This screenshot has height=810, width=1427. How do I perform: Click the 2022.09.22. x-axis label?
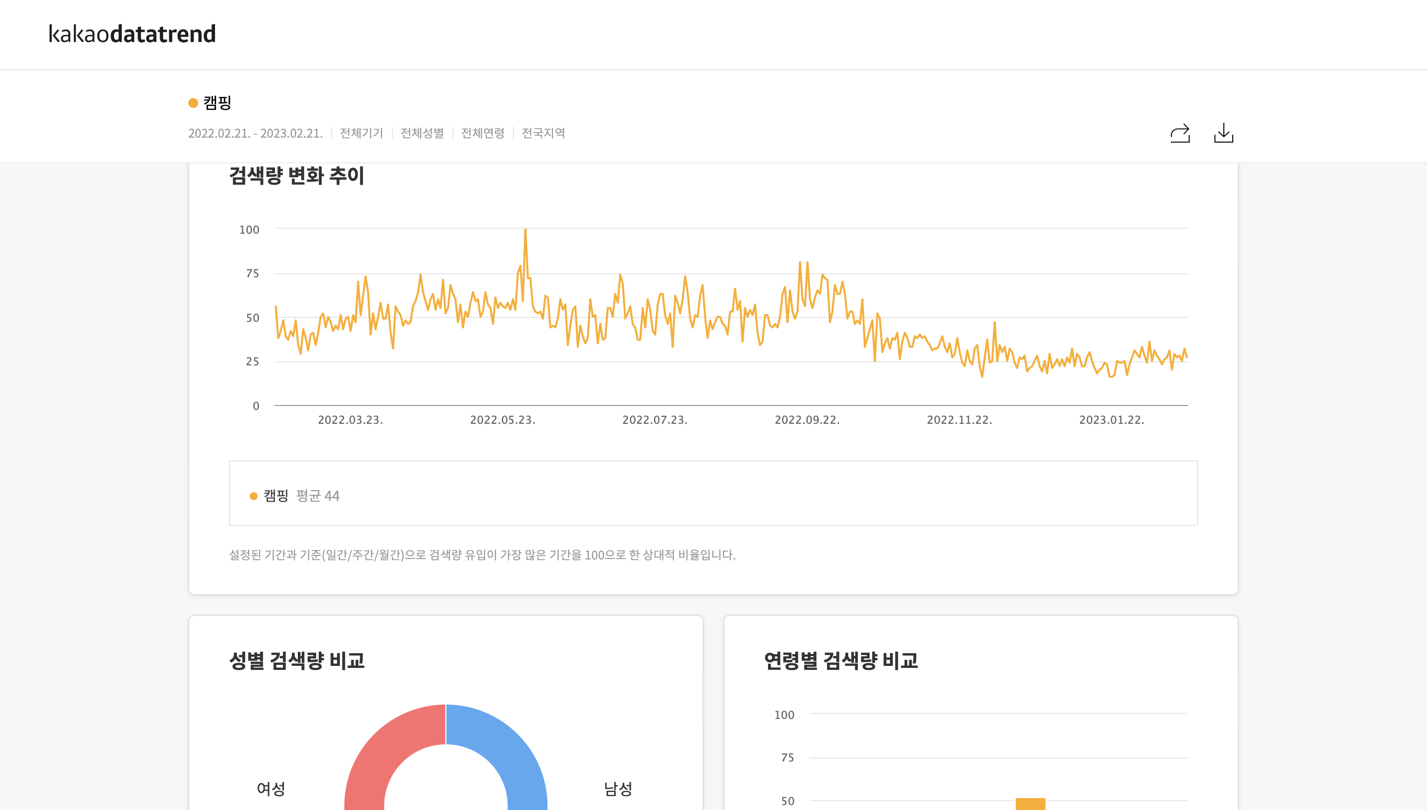807,420
